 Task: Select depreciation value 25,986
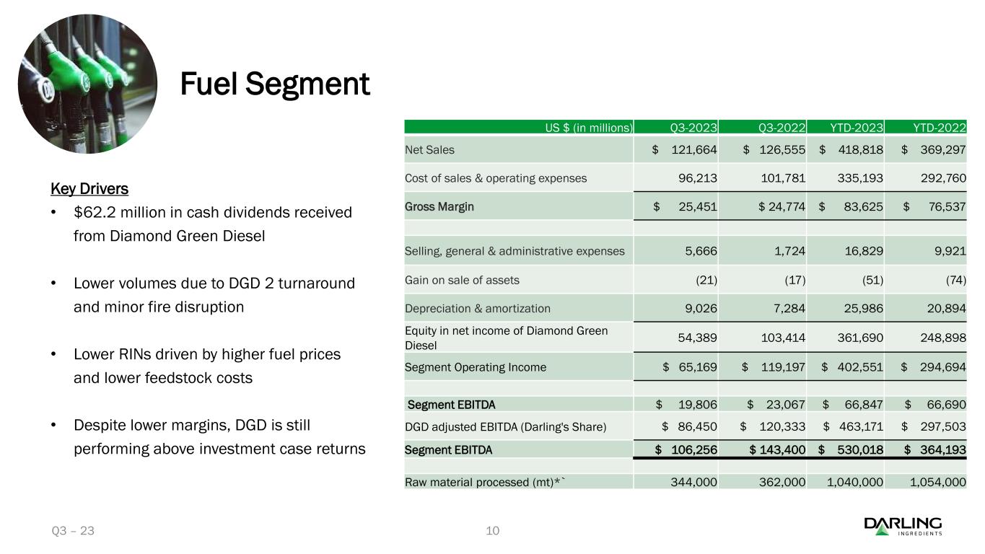[863, 309]
